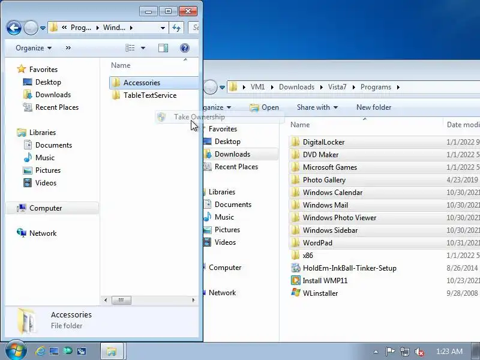This screenshot has width=480, height=360.
Task: Open Desktop in front window sidebar
Action: pyautogui.click(x=48, y=82)
